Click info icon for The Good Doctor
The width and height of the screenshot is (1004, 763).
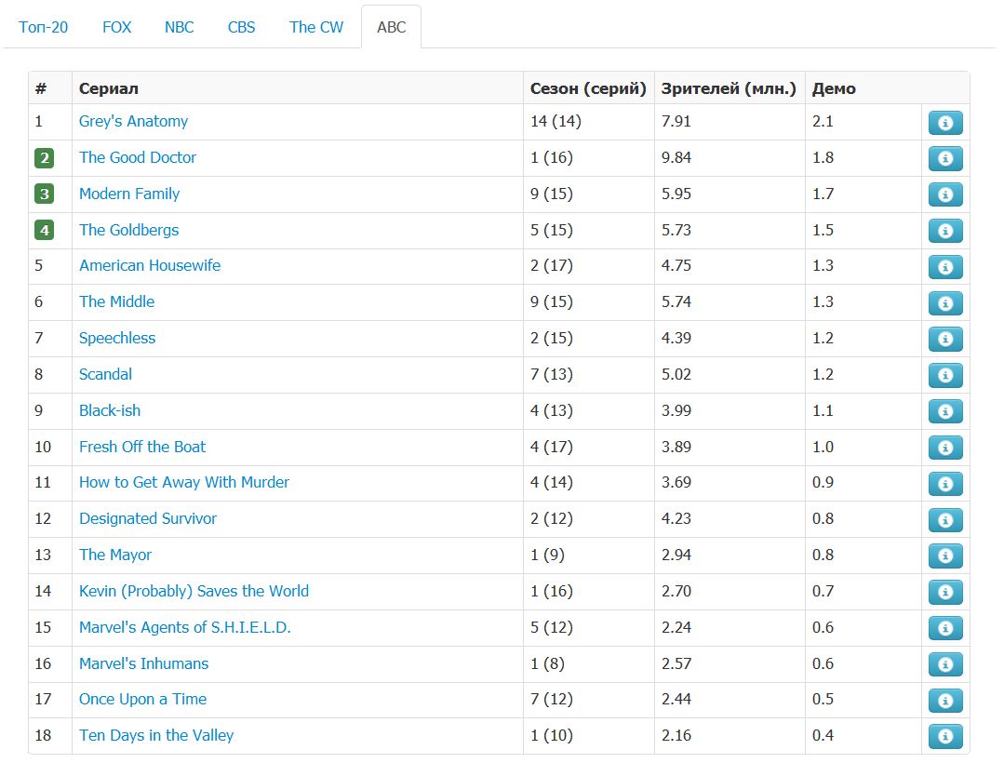click(x=945, y=158)
